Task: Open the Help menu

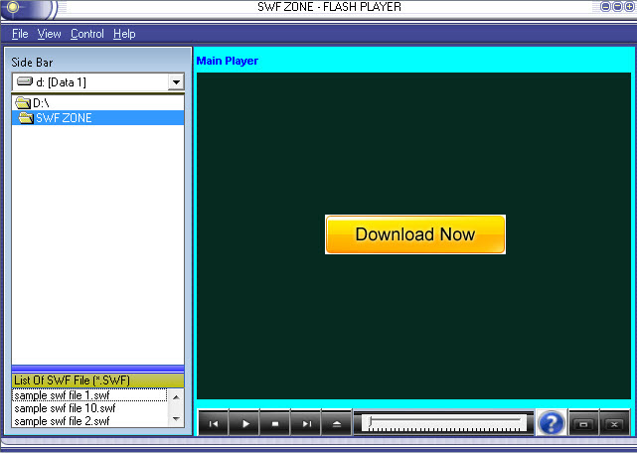Action: click(124, 34)
